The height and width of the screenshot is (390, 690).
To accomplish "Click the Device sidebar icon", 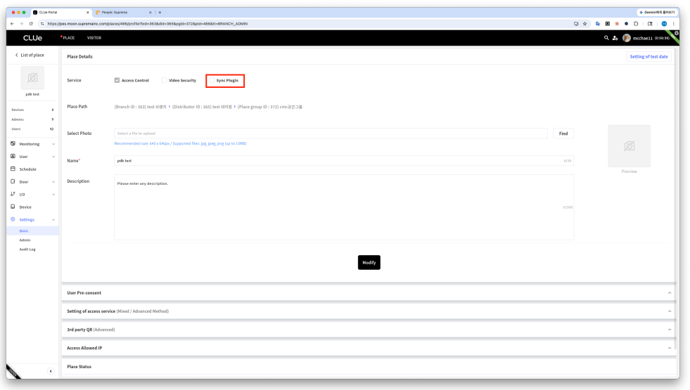I will pyautogui.click(x=13, y=207).
